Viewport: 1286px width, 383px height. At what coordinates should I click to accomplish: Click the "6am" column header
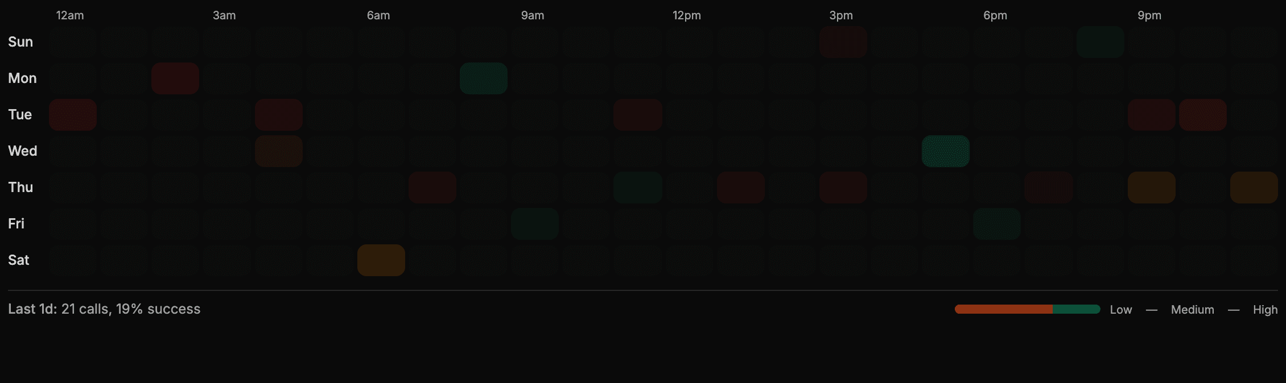coord(378,15)
